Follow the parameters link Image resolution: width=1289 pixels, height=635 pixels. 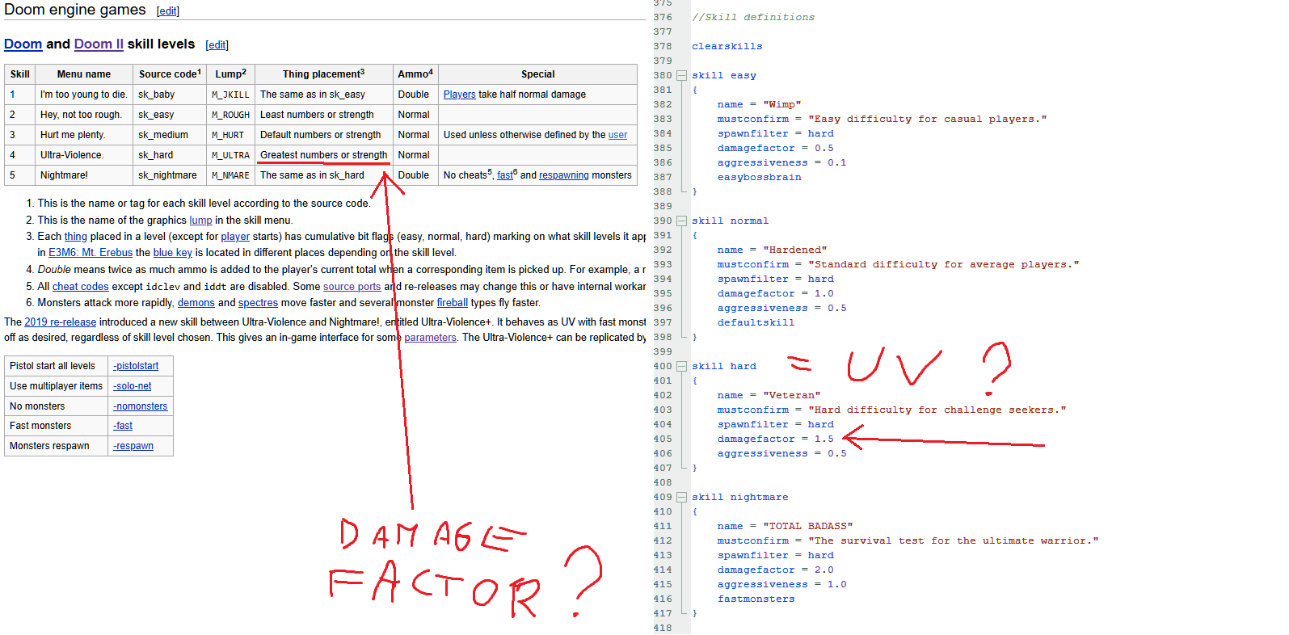[x=430, y=338]
